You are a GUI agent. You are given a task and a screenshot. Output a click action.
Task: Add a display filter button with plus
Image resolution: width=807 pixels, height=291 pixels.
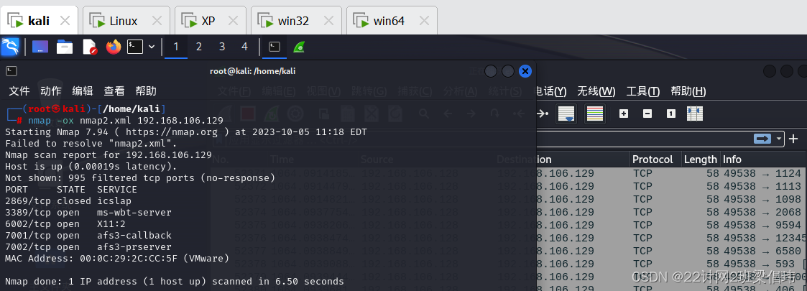793,139
